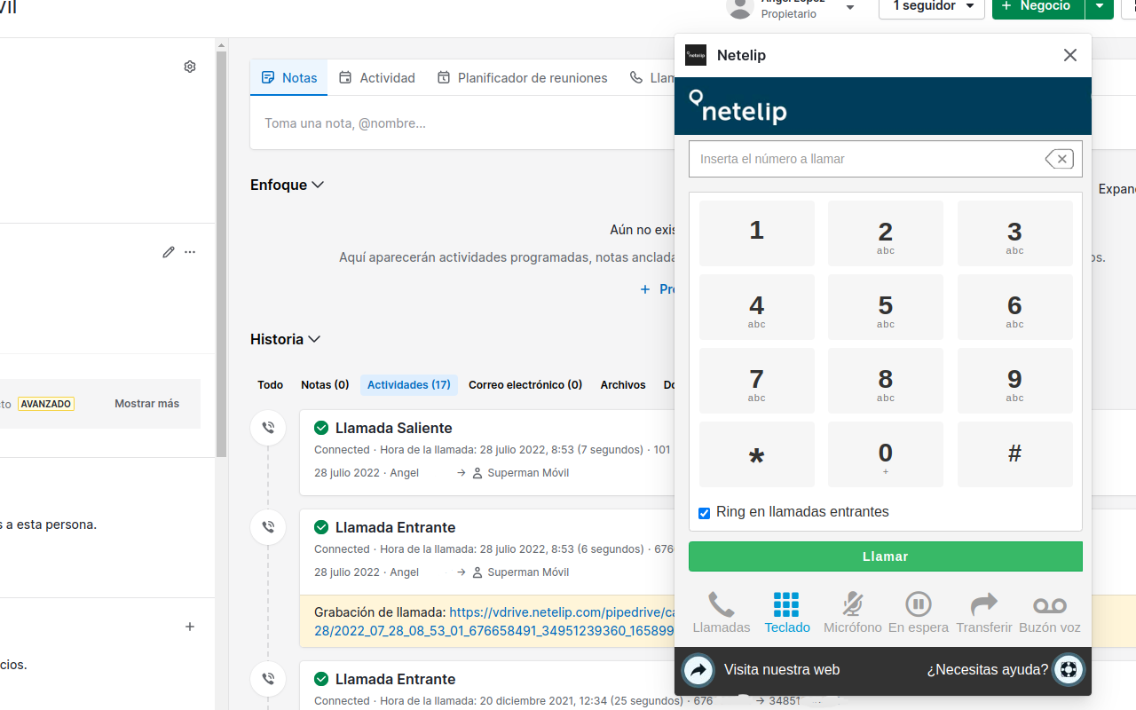Open the Buzón voz voicemail icon
Viewport: 1136px width, 710px height.
[1050, 606]
